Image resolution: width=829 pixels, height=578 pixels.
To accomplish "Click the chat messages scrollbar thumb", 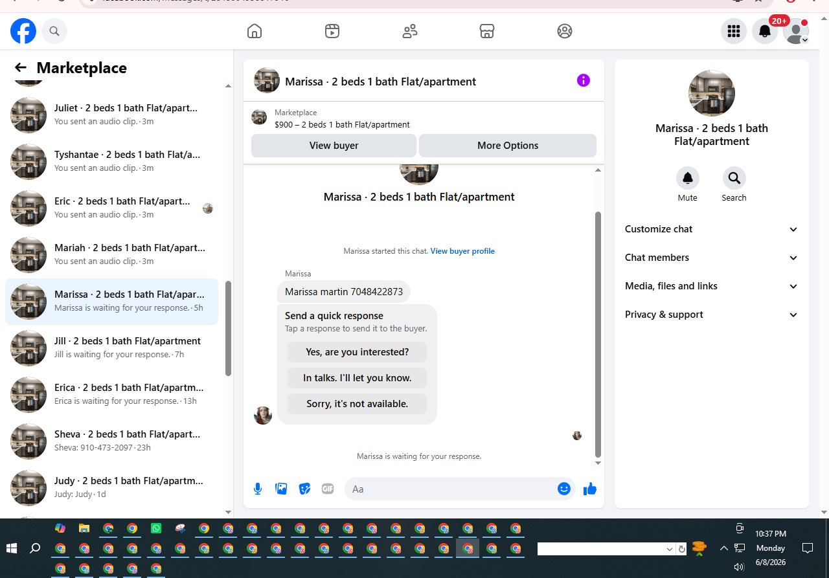I will (x=598, y=334).
